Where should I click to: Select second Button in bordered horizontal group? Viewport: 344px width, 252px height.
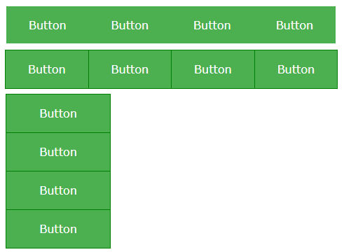130,69
